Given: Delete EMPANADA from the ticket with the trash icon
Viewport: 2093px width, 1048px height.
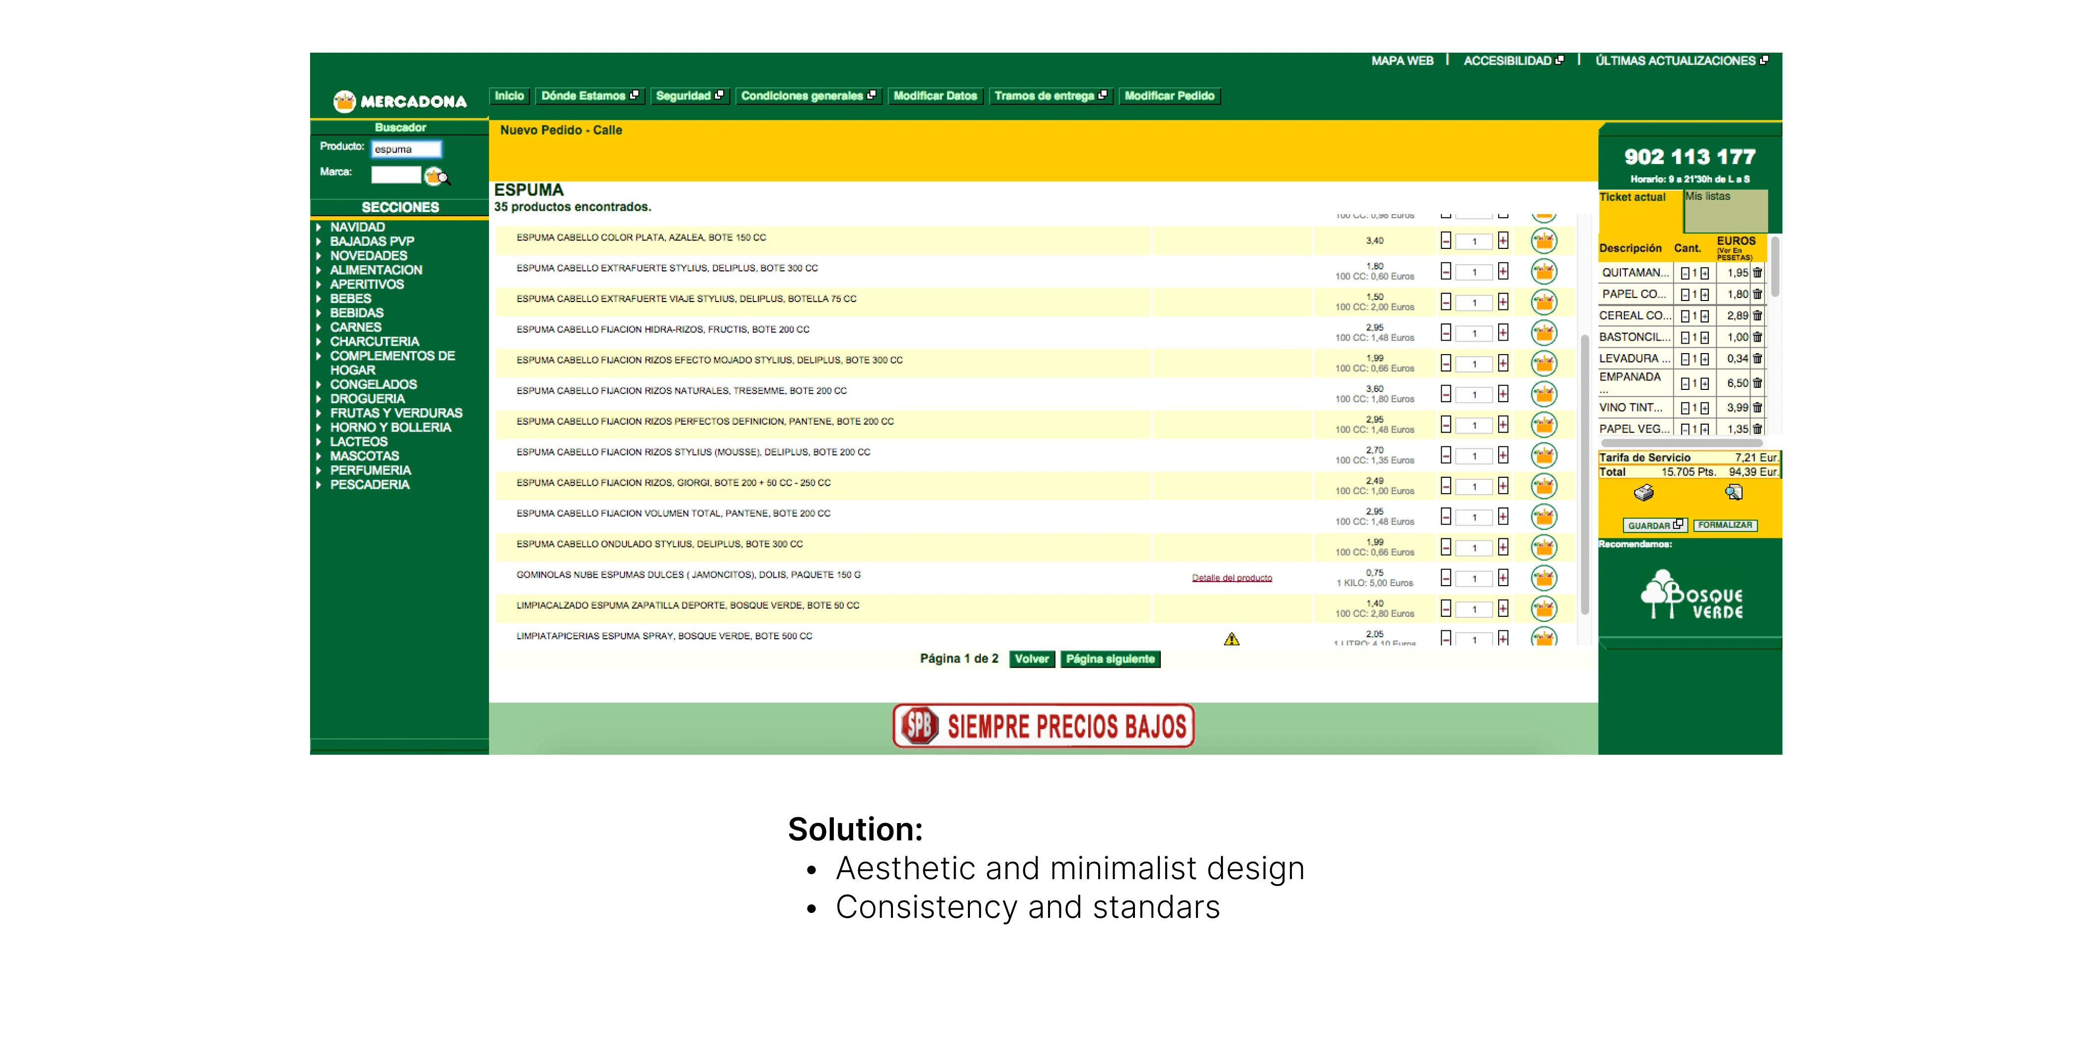Looking at the screenshot, I should [1757, 382].
